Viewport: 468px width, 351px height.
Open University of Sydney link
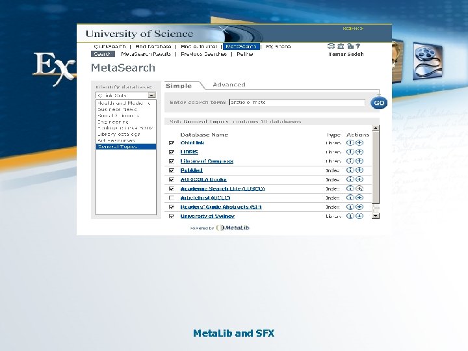pos(207,216)
